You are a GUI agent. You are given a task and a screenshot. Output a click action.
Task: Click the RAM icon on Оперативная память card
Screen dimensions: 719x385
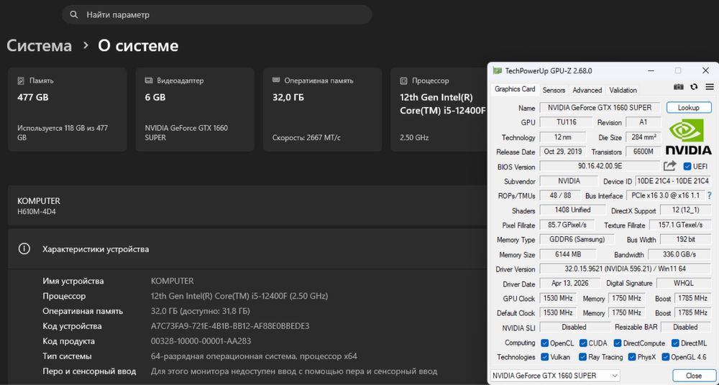(x=276, y=80)
